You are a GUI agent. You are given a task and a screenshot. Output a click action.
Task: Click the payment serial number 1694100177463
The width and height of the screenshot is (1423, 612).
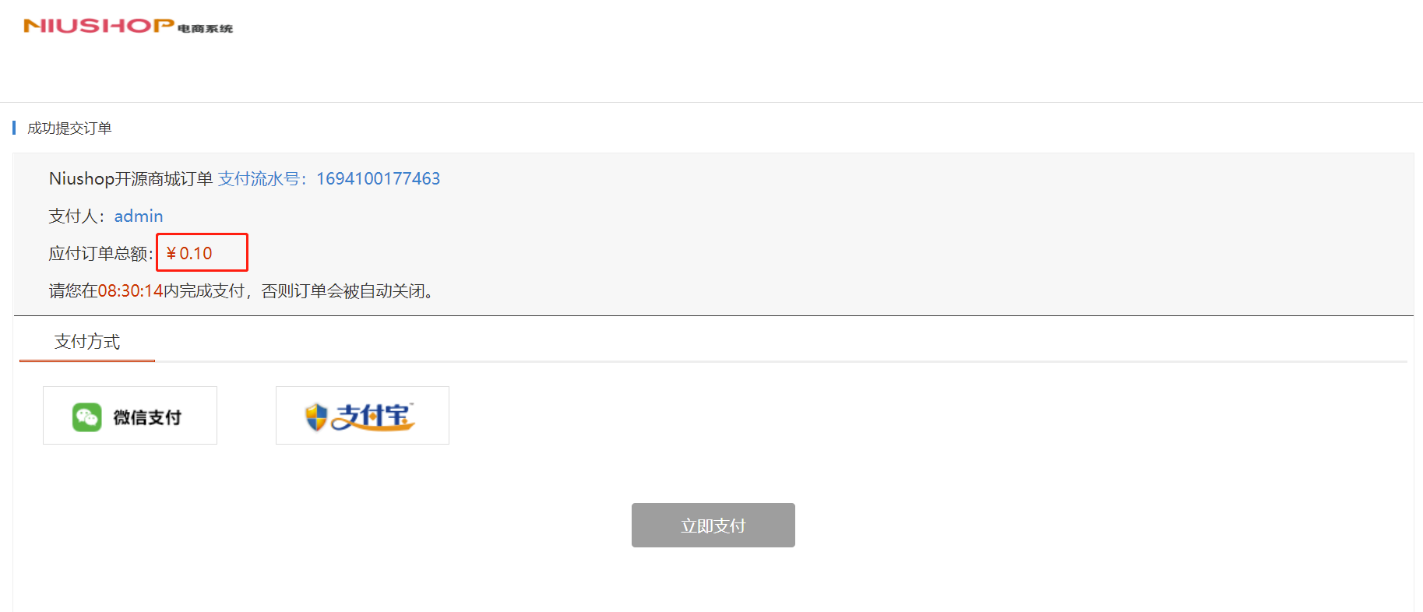[x=378, y=179]
